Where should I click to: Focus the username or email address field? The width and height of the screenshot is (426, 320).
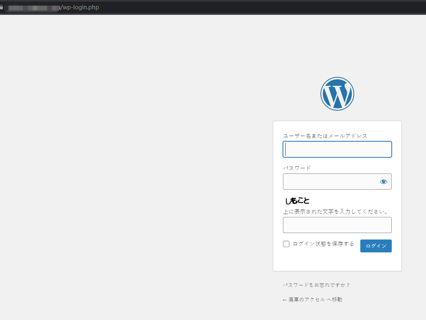[337, 149]
